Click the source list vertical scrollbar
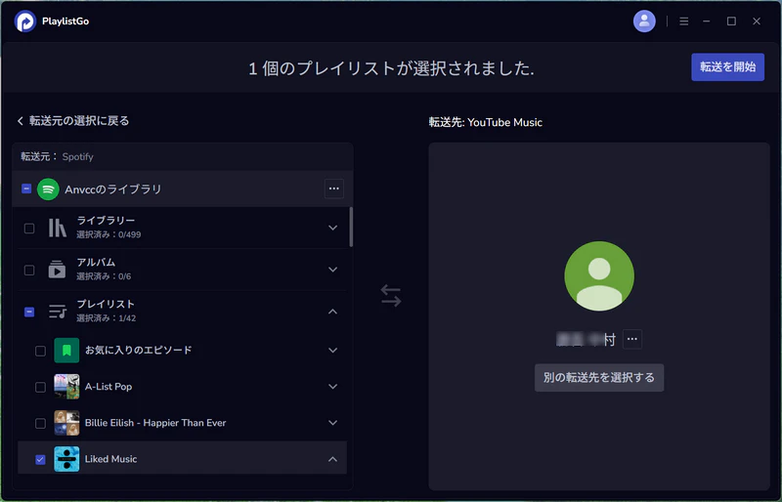Viewport: 782px width, 502px height. tap(351, 227)
